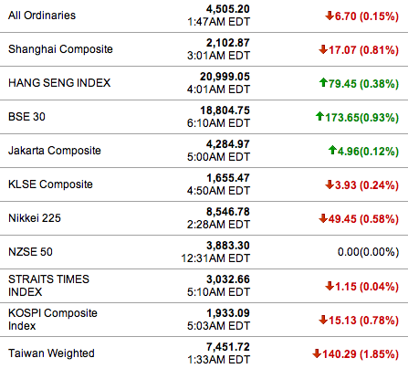
Task: Click the green up arrow for HANG SENG INDEX
Action: tap(323, 82)
